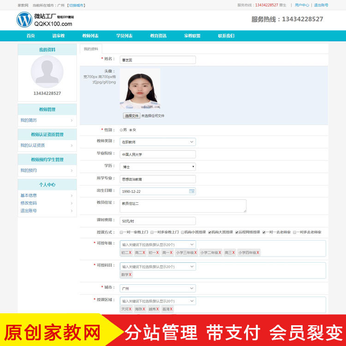The image size is (346, 346).
Task: Remove the 高一 grade tag
Action: tap(171, 253)
